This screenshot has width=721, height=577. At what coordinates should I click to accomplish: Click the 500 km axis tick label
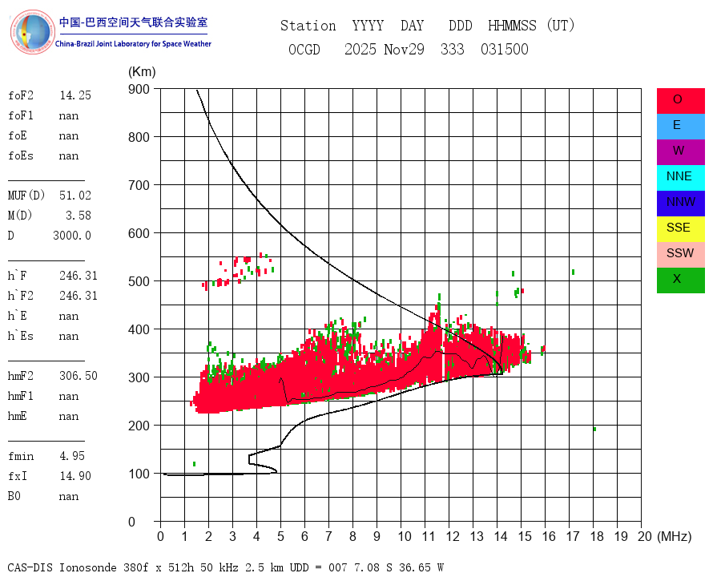pos(139,281)
